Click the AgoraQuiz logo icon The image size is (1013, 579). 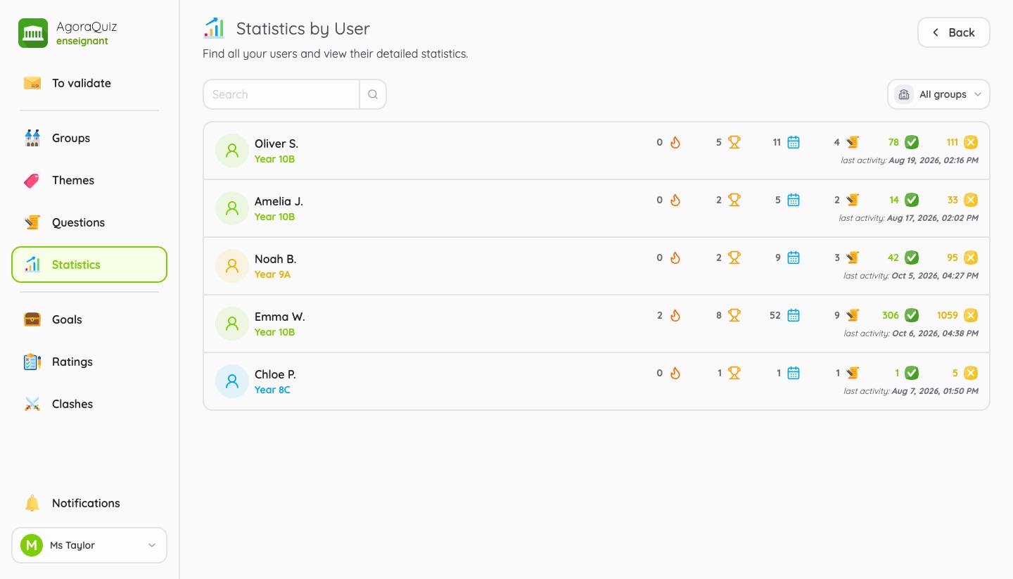click(33, 33)
